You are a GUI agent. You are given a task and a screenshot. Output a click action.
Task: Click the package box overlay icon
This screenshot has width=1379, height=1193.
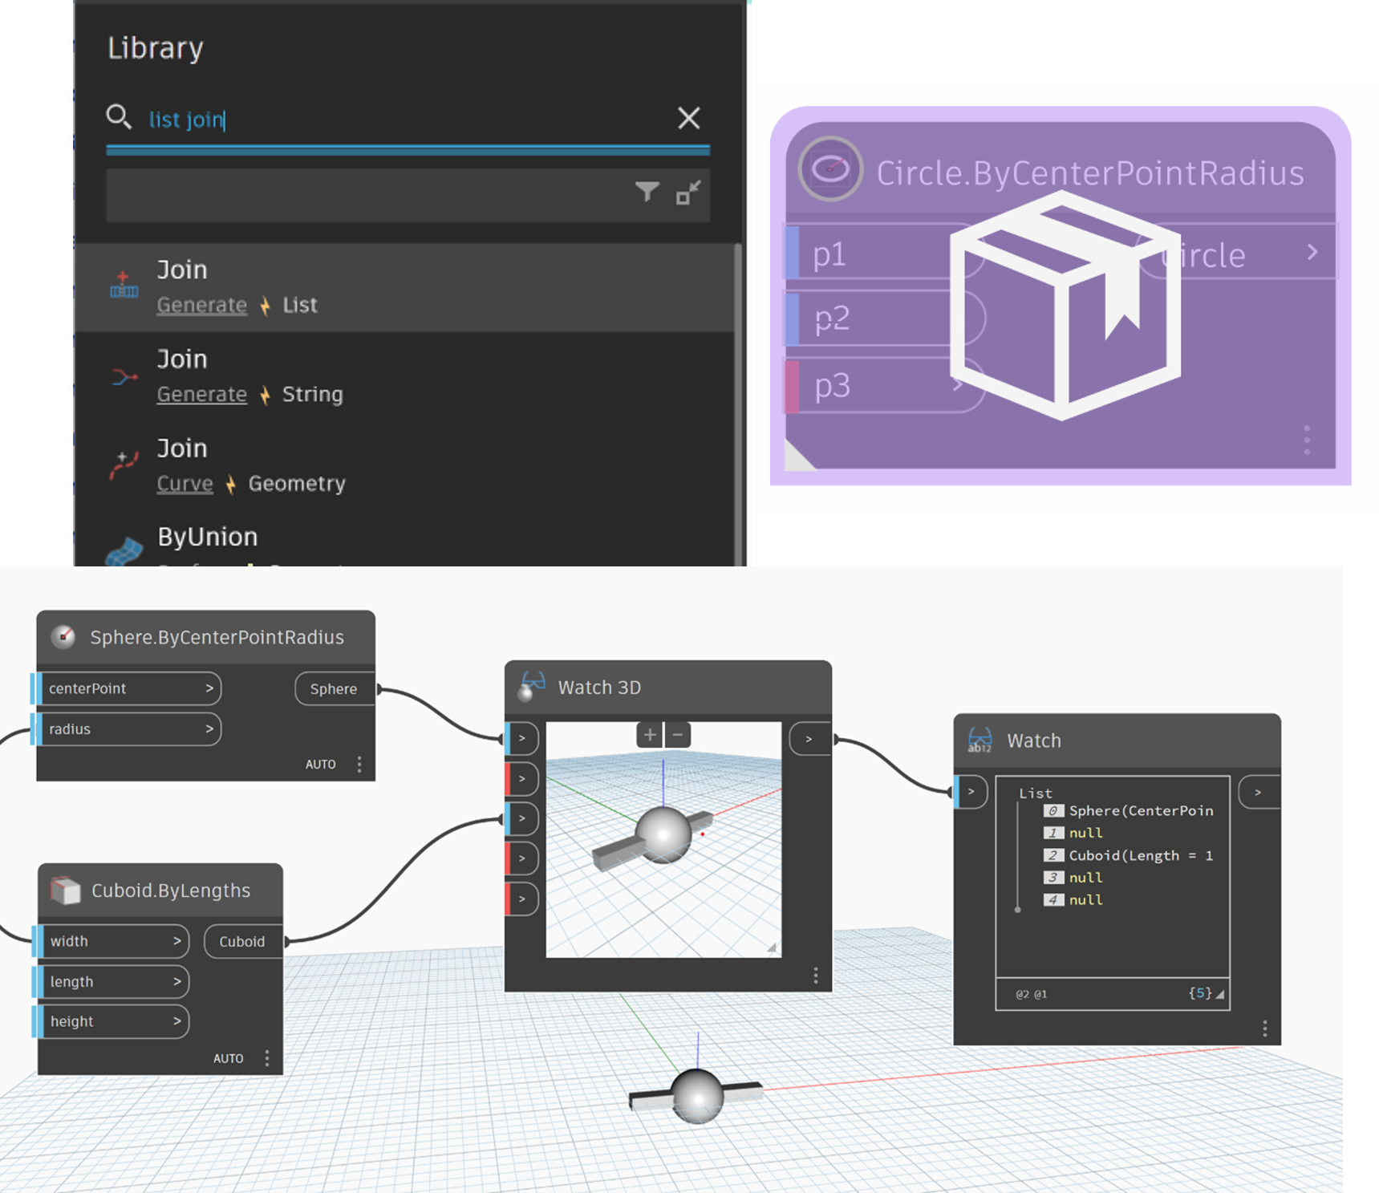pyautogui.click(x=1065, y=305)
